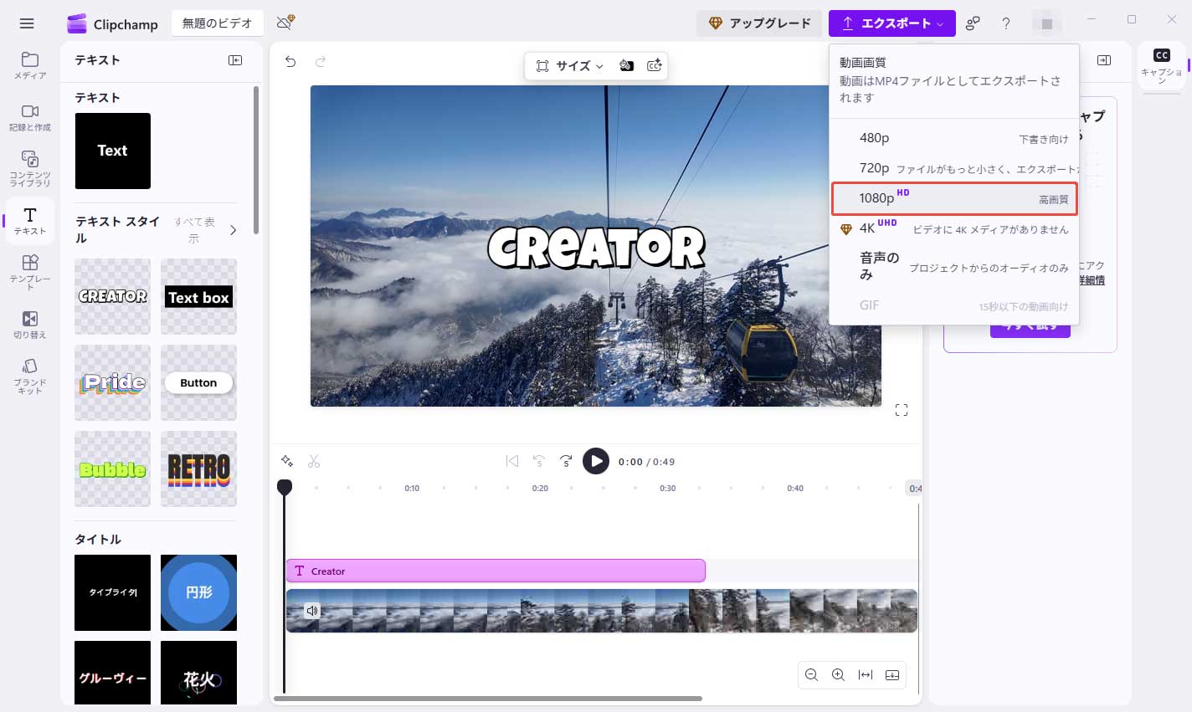Switch to the テキスト sidebar tab
Screen dimensions: 1192x712
pyautogui.click(x=29, y=220)
